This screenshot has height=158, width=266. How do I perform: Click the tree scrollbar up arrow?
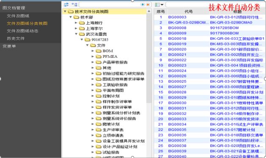(149, 11)
